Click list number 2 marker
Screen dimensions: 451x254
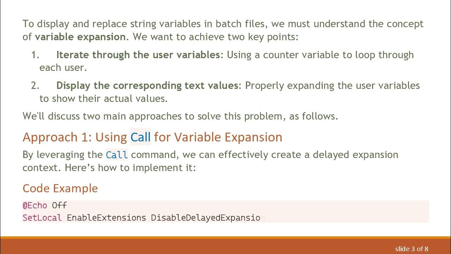[35, 85]
